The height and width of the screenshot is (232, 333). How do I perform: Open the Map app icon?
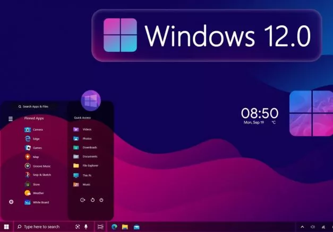pyautogui.click(x=28, y=157)
